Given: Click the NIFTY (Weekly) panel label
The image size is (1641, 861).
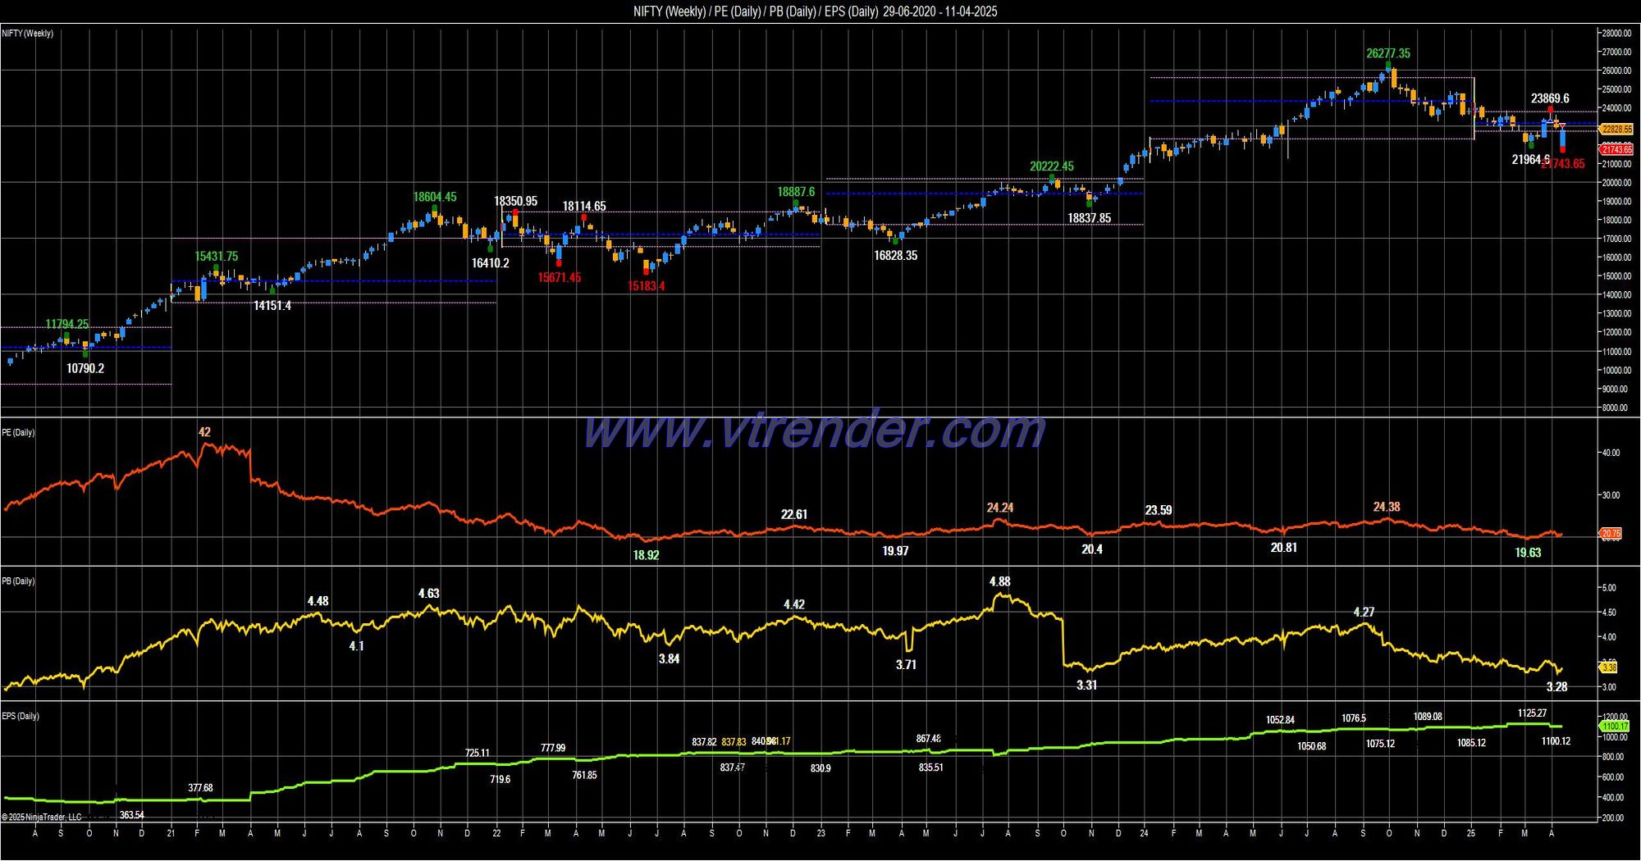Looking at the screenshot, I should pyautogui.click(x=28, y=34).
